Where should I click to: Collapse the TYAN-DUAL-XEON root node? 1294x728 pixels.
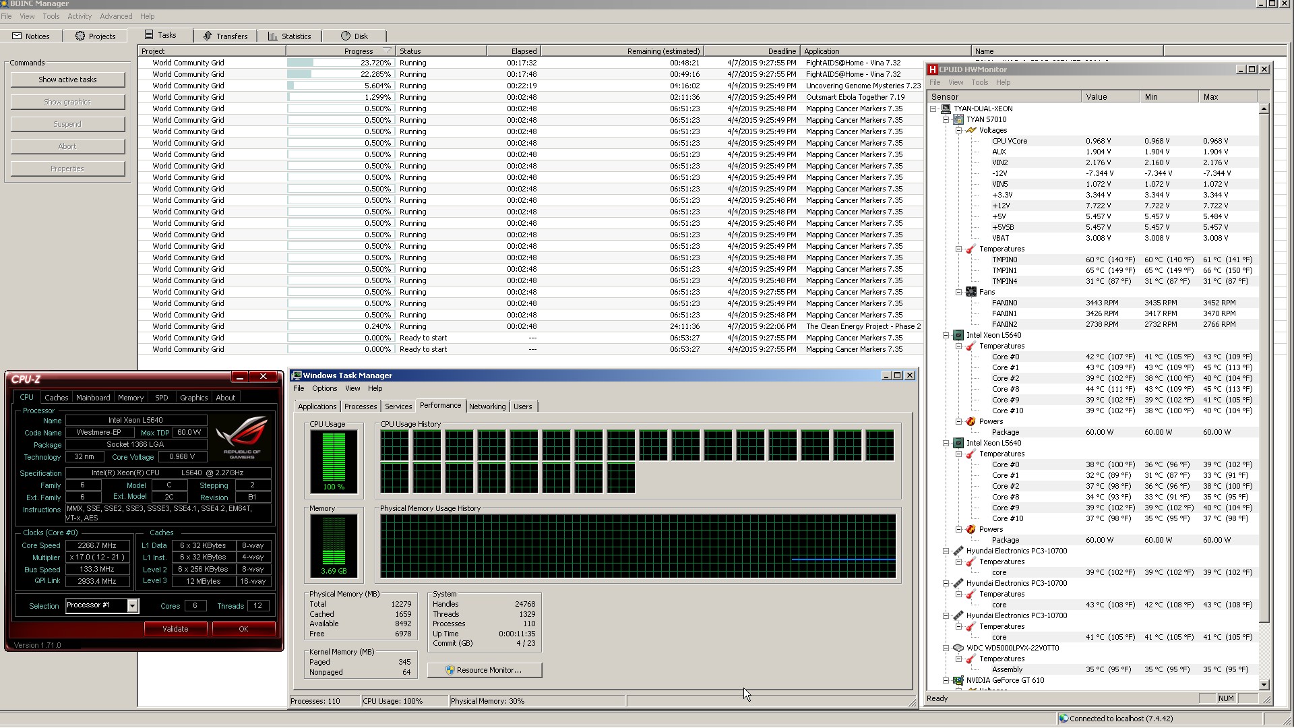coord(933,109)
